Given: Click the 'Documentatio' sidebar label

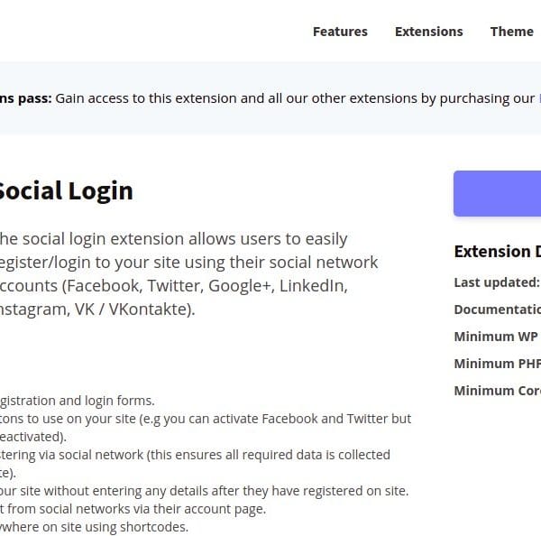Looking at the screenshot, I should 497,310.
